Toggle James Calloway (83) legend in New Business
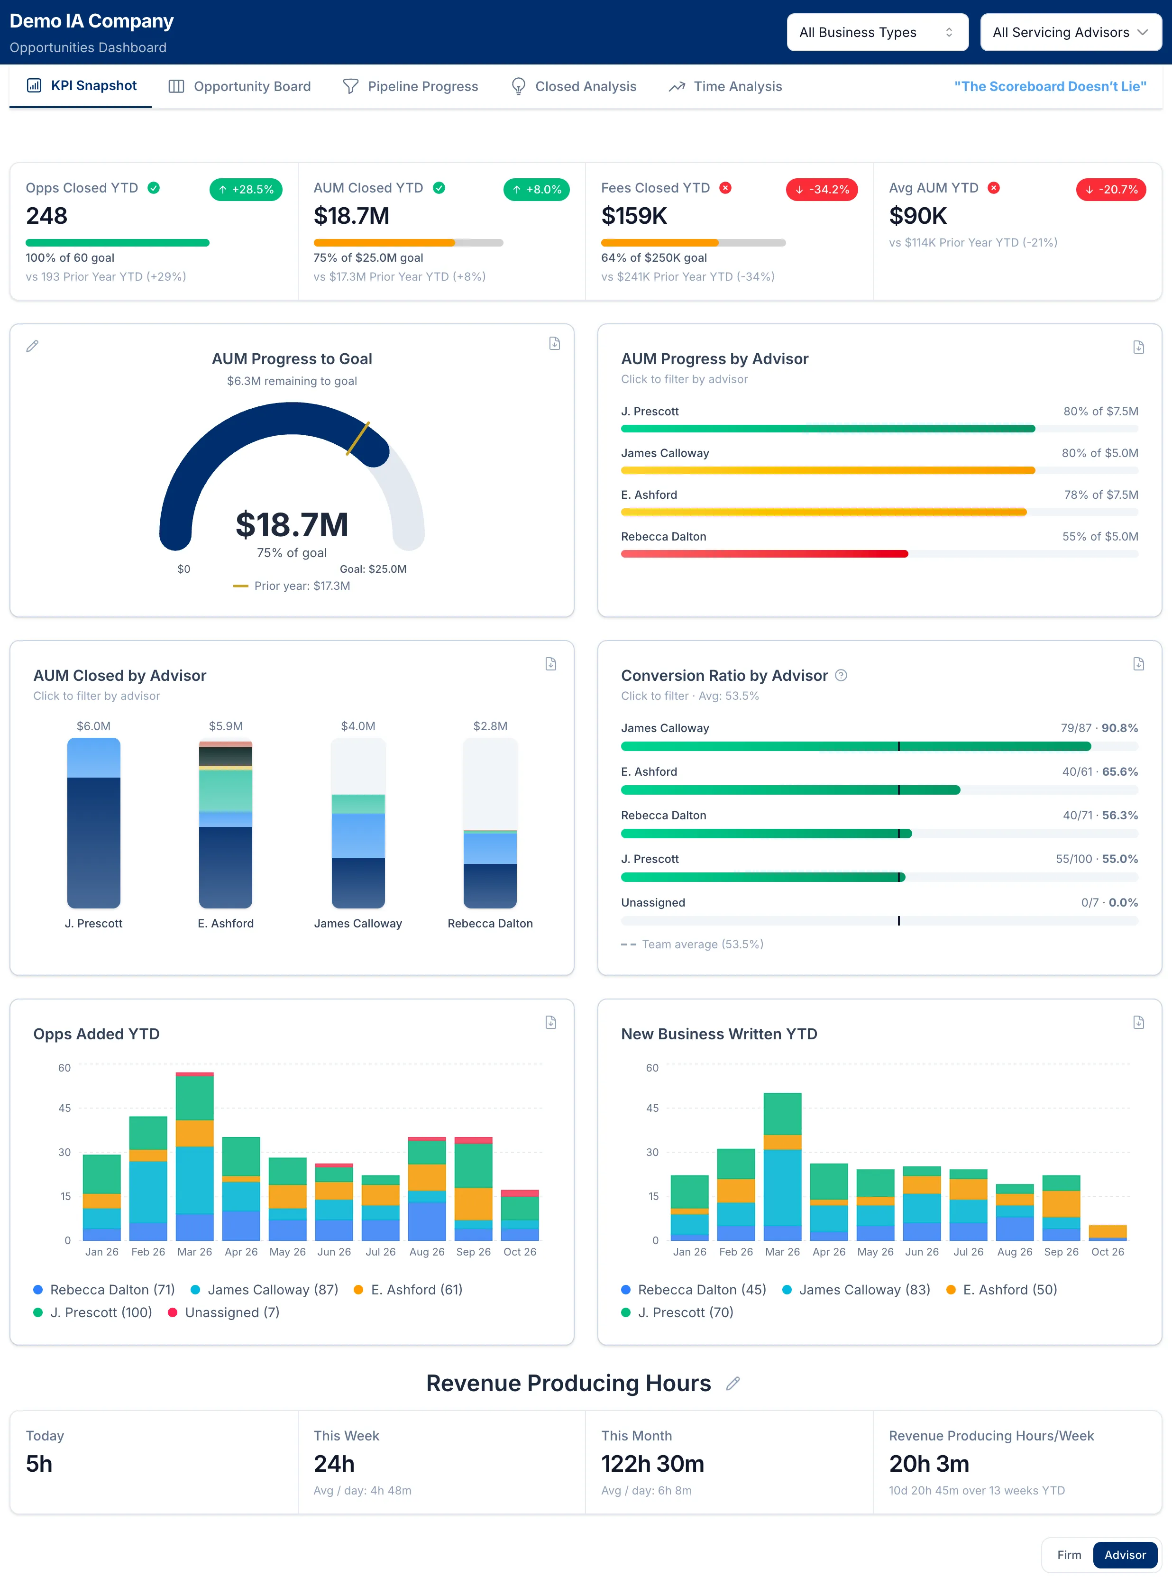The image size is (1172, 1577). point(856,1290)
